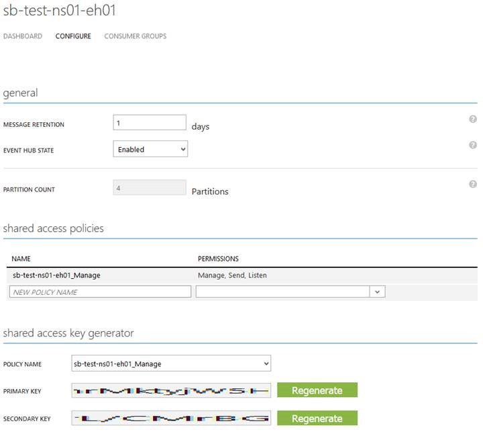Open the Consumer Groups tab
The height and width of the screenshot is (432, 483).
(135, 36)
